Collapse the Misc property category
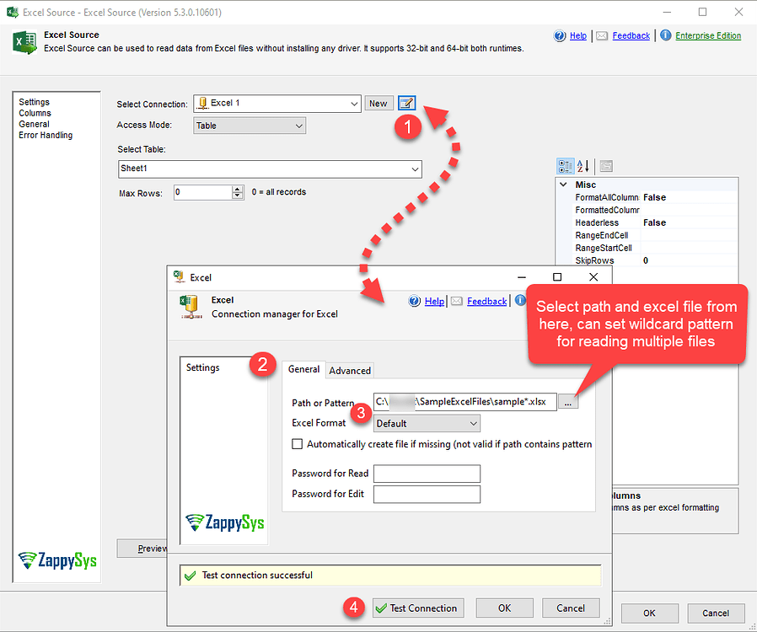The image size is (757, 632). coord(563,185)
